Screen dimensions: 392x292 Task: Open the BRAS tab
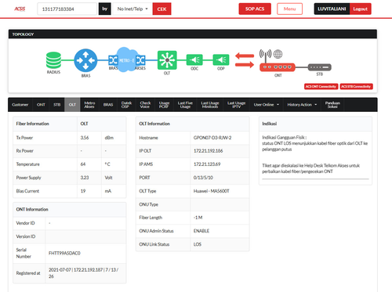[x=108, y=105]
